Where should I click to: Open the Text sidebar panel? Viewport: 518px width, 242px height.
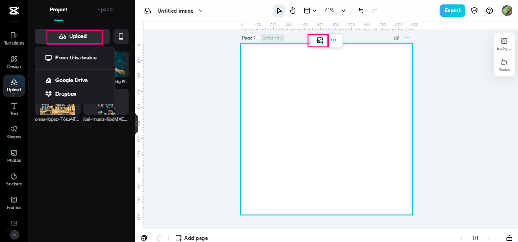tap(14, 109)
